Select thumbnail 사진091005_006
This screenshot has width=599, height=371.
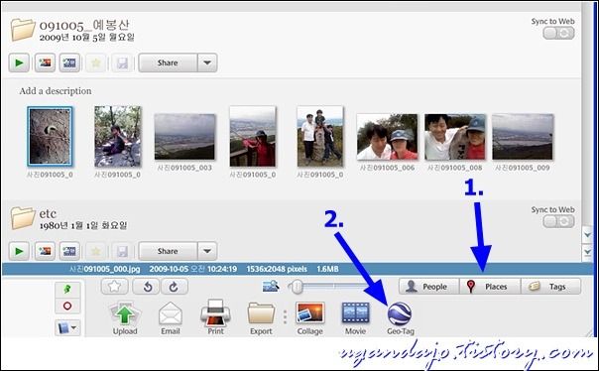click(x=387, y=137)
